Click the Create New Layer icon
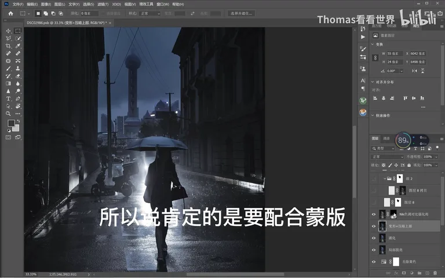445x278 pixels. 428,273
